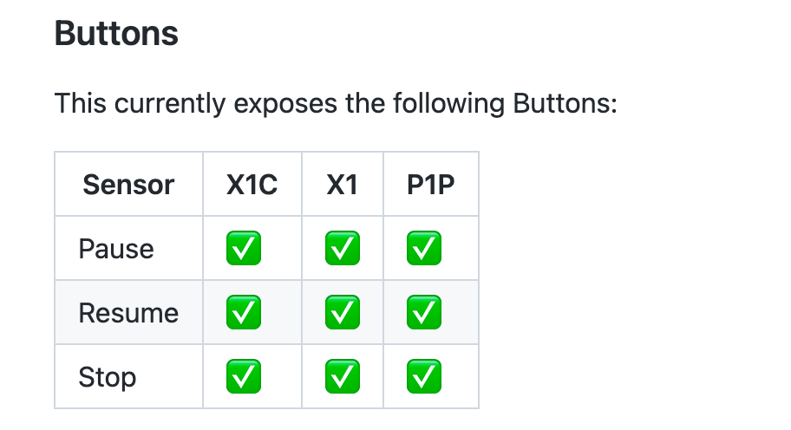
Task: Click the Sensor column header
Action: point(128,185)
